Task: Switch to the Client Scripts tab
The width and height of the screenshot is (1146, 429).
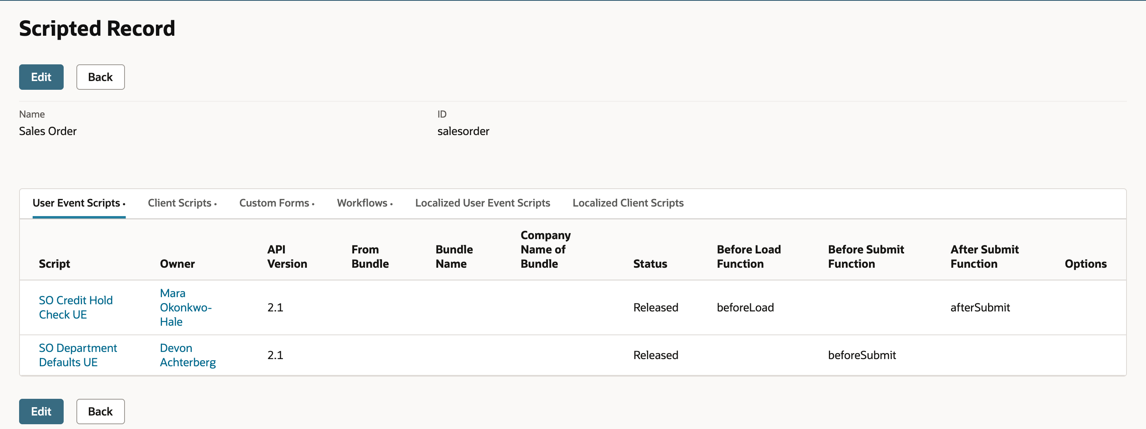Action: click(x=182, y=203)
